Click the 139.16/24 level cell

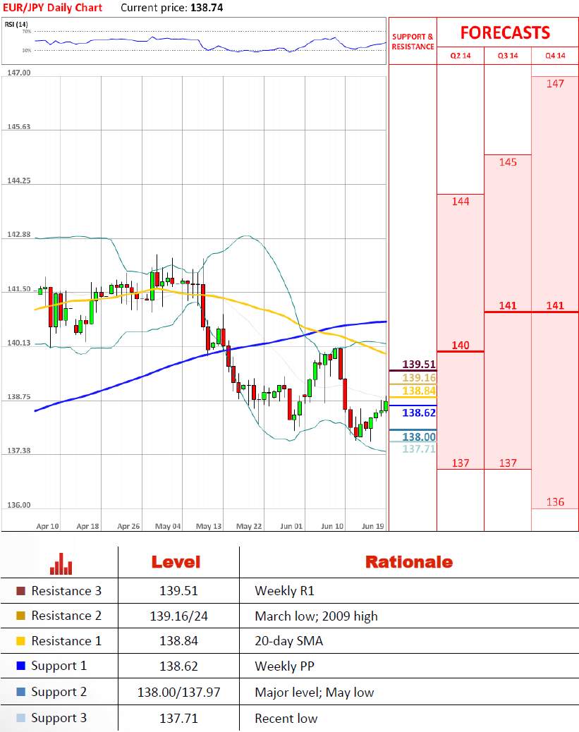pyautogui.click(x=179, y=616)
